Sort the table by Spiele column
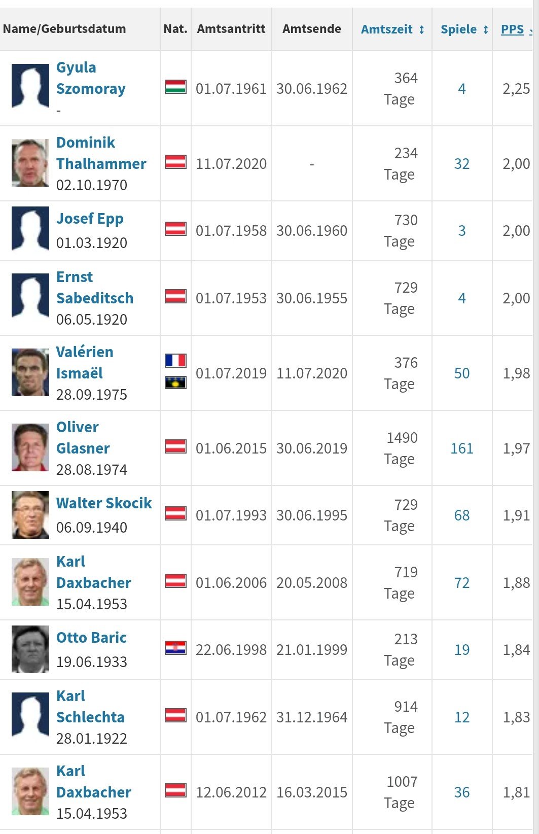 [x=464, y=29]
